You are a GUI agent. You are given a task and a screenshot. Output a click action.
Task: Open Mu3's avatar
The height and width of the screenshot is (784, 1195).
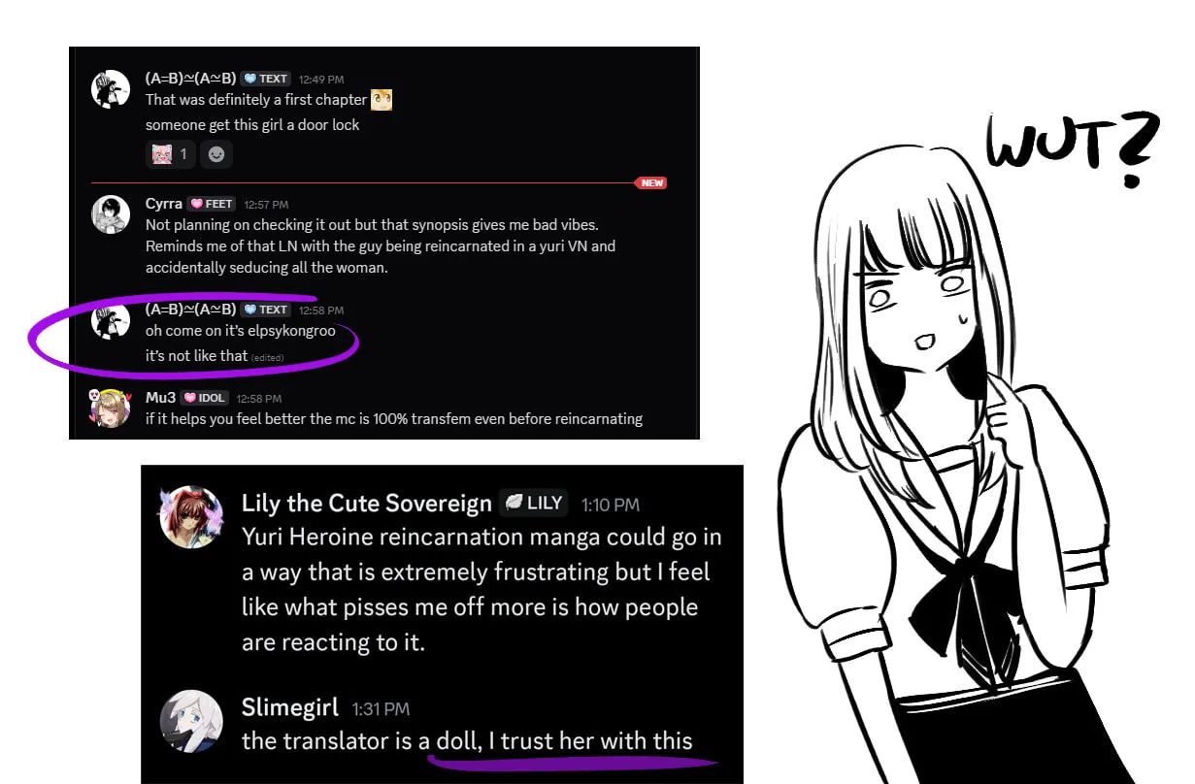pos(109,409)
